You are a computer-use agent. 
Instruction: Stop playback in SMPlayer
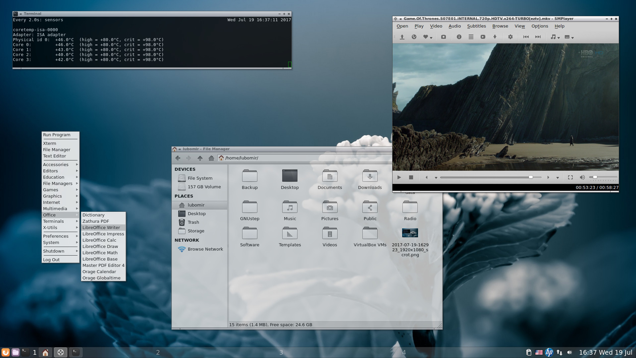(x=411, y=177)
